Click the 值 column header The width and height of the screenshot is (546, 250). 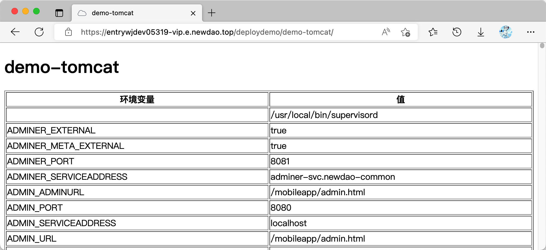coord(401,100)
